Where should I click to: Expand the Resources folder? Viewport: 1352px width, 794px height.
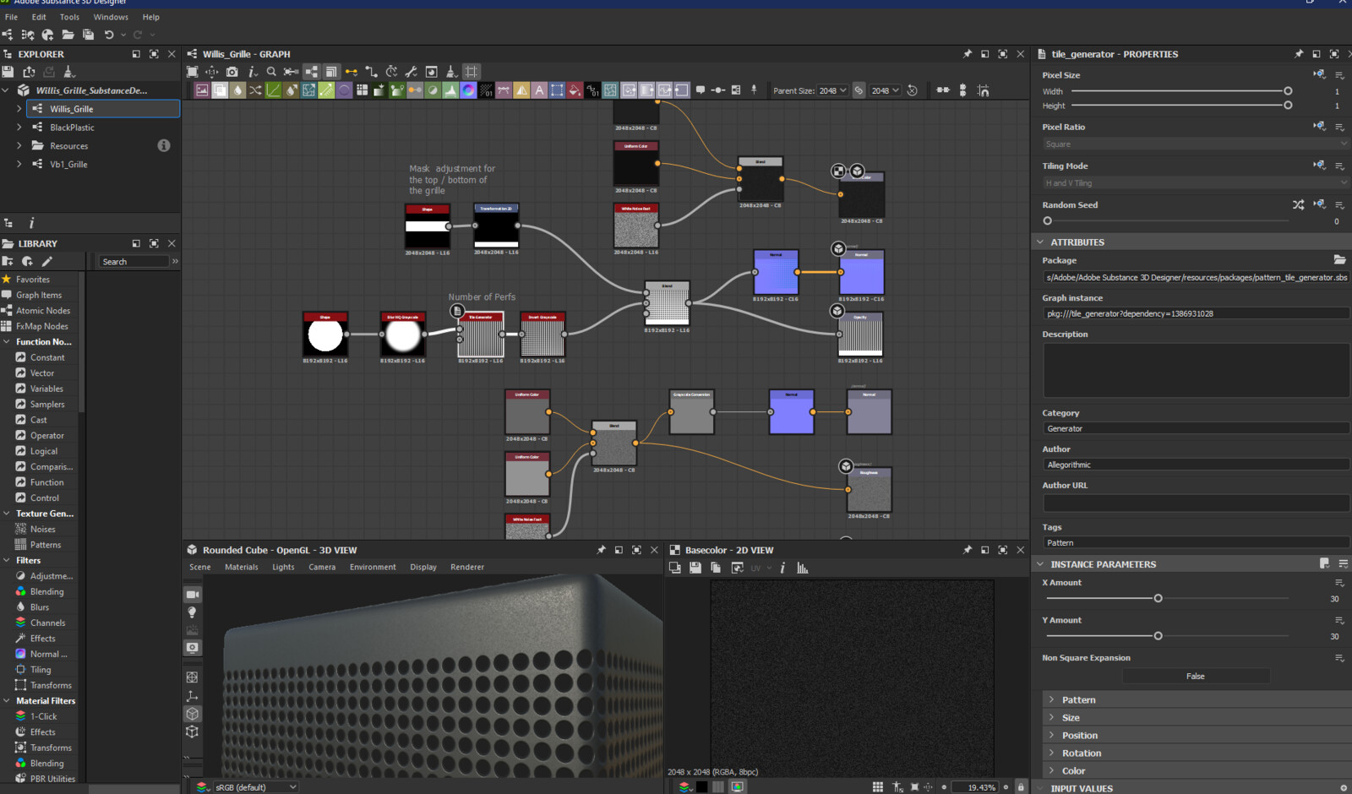(19, 146)
